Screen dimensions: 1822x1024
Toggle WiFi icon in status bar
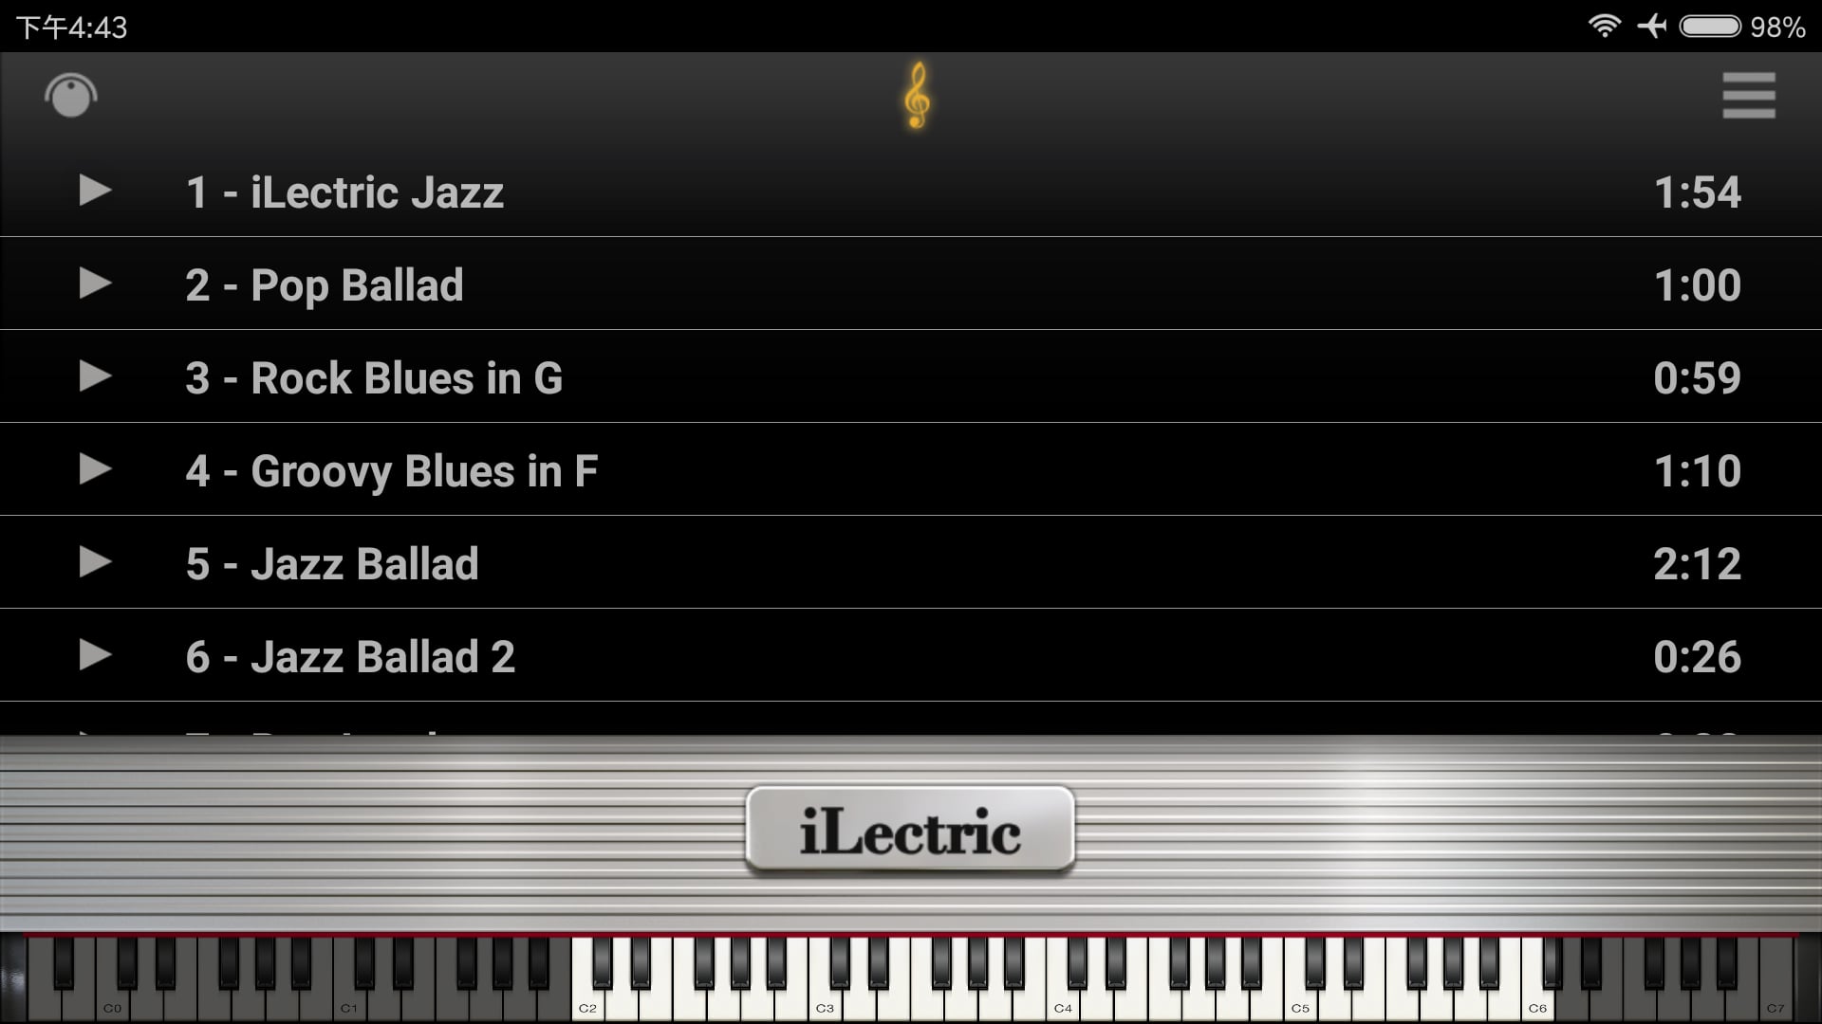pyautogui.click(x=1606, y=25)
